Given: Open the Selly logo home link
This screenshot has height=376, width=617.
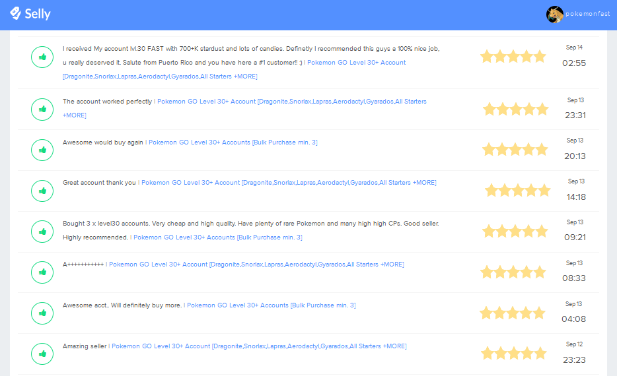Looking at the screenshot, I should click(x=30, y=14).
